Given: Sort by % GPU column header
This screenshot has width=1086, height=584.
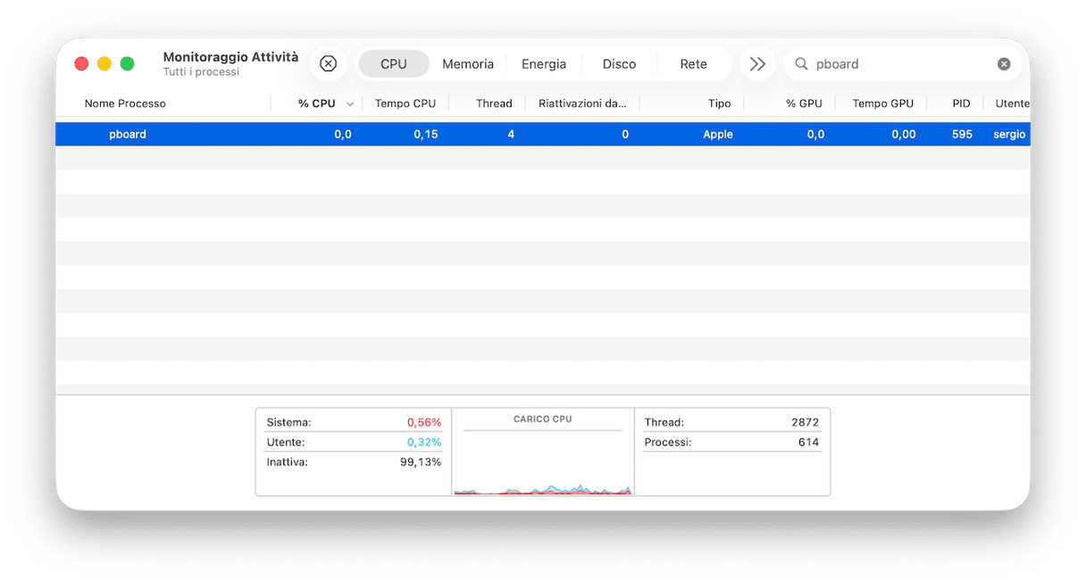Looking at the screenshot, I should pyautogui.click(x=804, y=104).
